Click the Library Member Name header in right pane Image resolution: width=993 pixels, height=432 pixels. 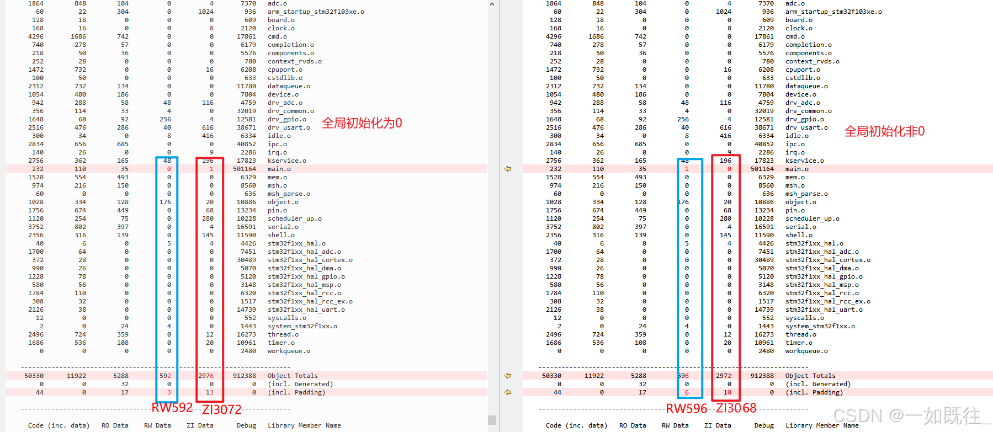[822, 425]
